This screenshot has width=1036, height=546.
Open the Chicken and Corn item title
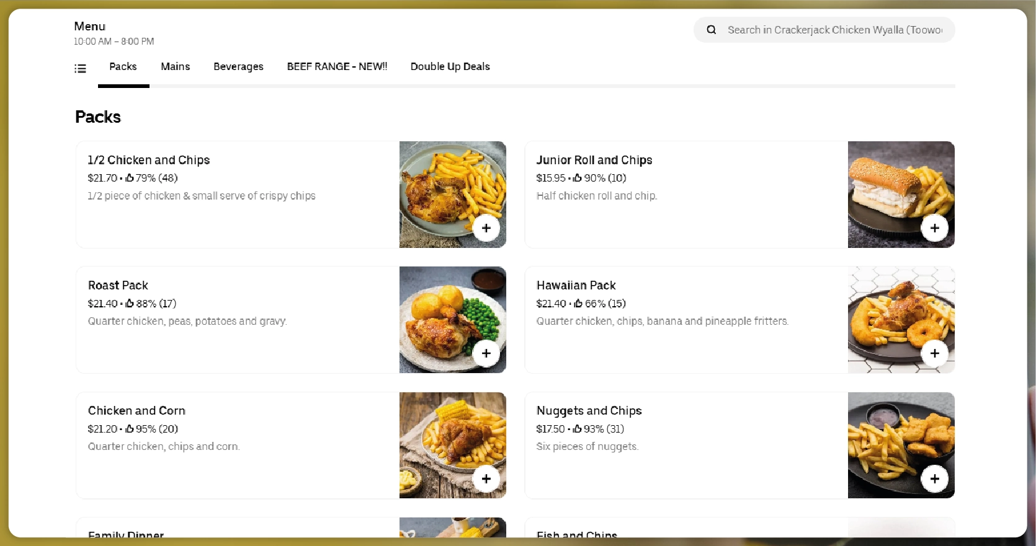click(x=136, y=410)
